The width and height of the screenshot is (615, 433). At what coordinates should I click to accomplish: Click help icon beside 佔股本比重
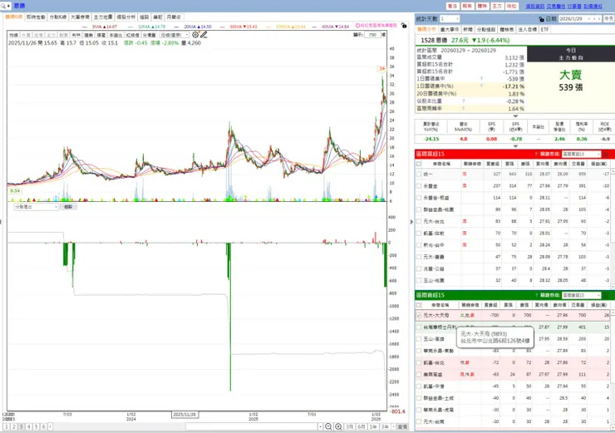tap(463, 101)
